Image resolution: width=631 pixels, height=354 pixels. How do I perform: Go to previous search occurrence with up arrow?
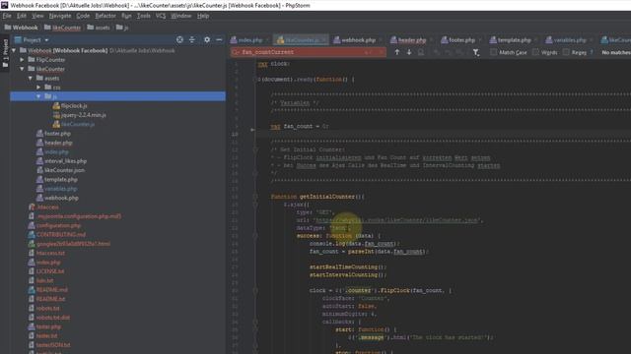396,52
